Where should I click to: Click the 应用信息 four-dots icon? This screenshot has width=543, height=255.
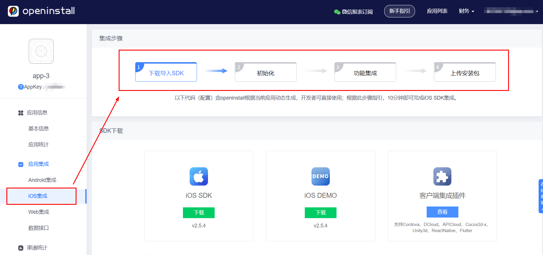21,113
